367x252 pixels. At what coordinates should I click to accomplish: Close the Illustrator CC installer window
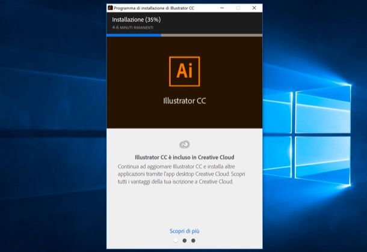(x=254, y=8)
